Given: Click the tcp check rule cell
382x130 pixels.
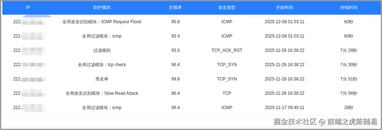Looking at the screenshot, I should coord(102,65).
